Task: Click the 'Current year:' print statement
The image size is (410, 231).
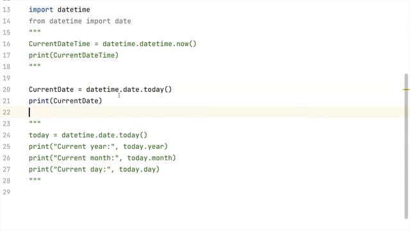Action: [98, 146]
